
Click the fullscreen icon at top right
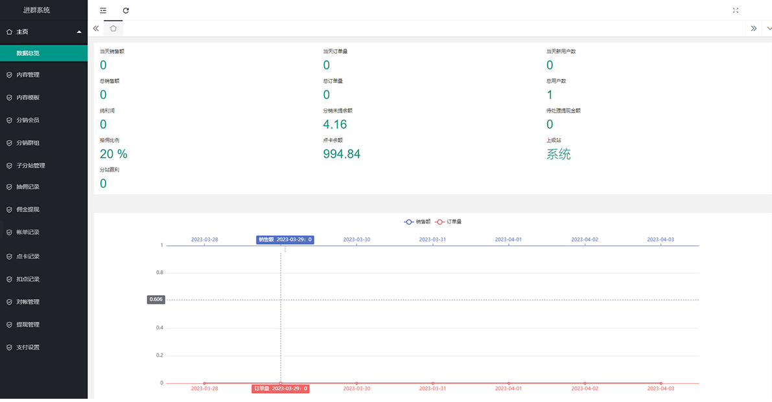click(736, 10)
